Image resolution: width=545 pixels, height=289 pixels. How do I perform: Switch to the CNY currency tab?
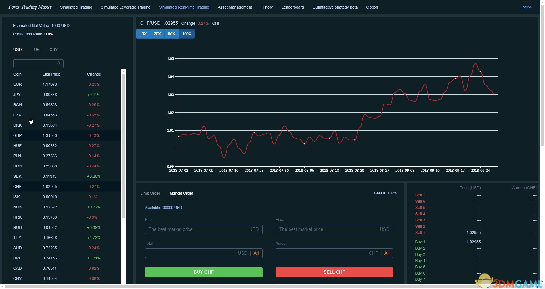[54, 49]
